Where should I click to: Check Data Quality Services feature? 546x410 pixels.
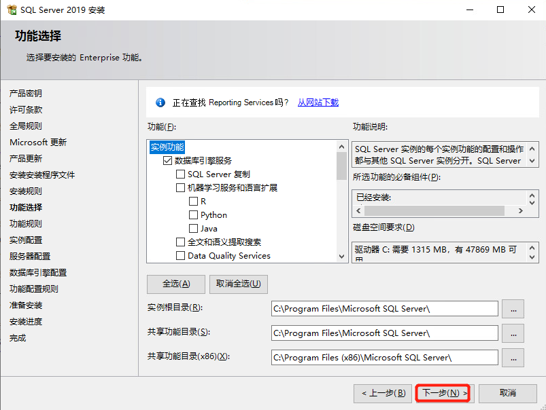[180, 256]
